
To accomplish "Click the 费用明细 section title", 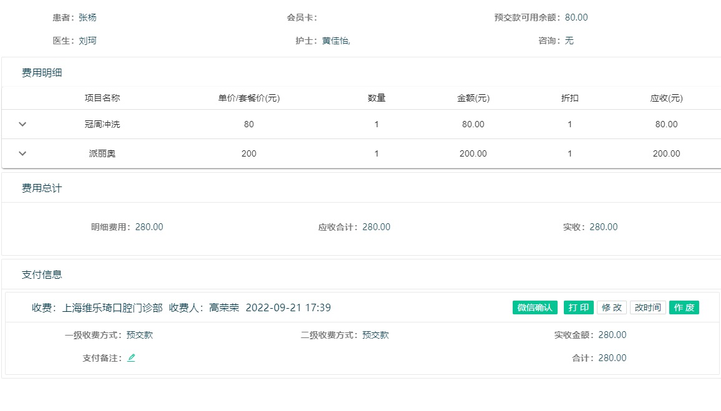I will tap(42, 72).
